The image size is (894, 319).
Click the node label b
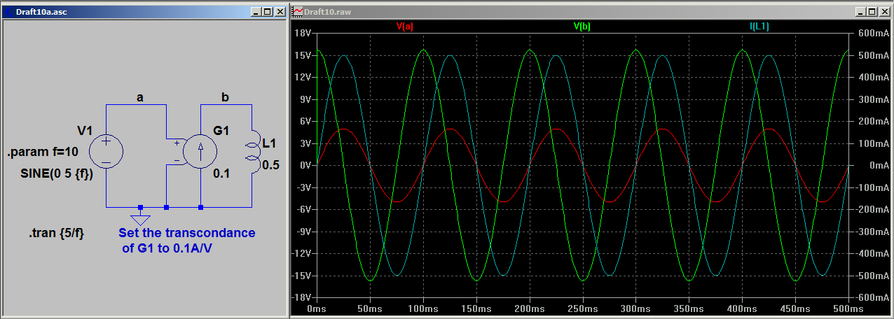(225, 97)
